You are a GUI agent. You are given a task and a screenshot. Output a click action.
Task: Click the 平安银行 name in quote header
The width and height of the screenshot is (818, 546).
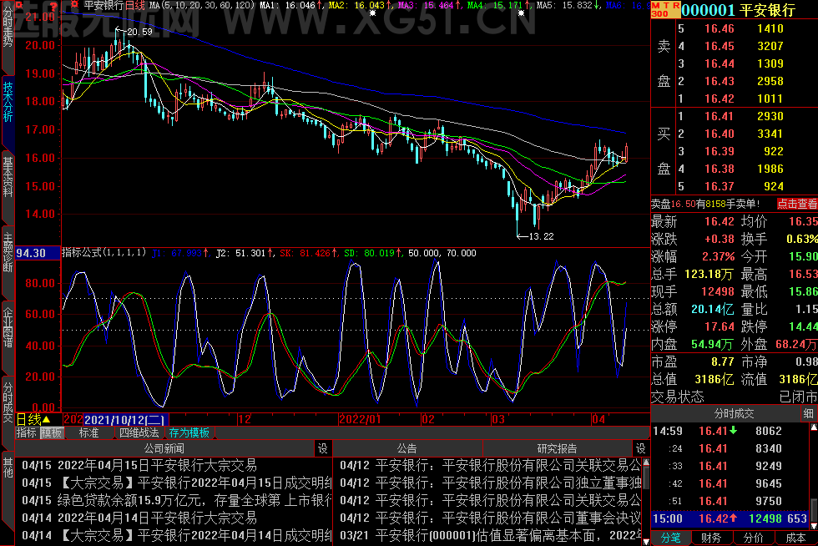tap(768, 9)
